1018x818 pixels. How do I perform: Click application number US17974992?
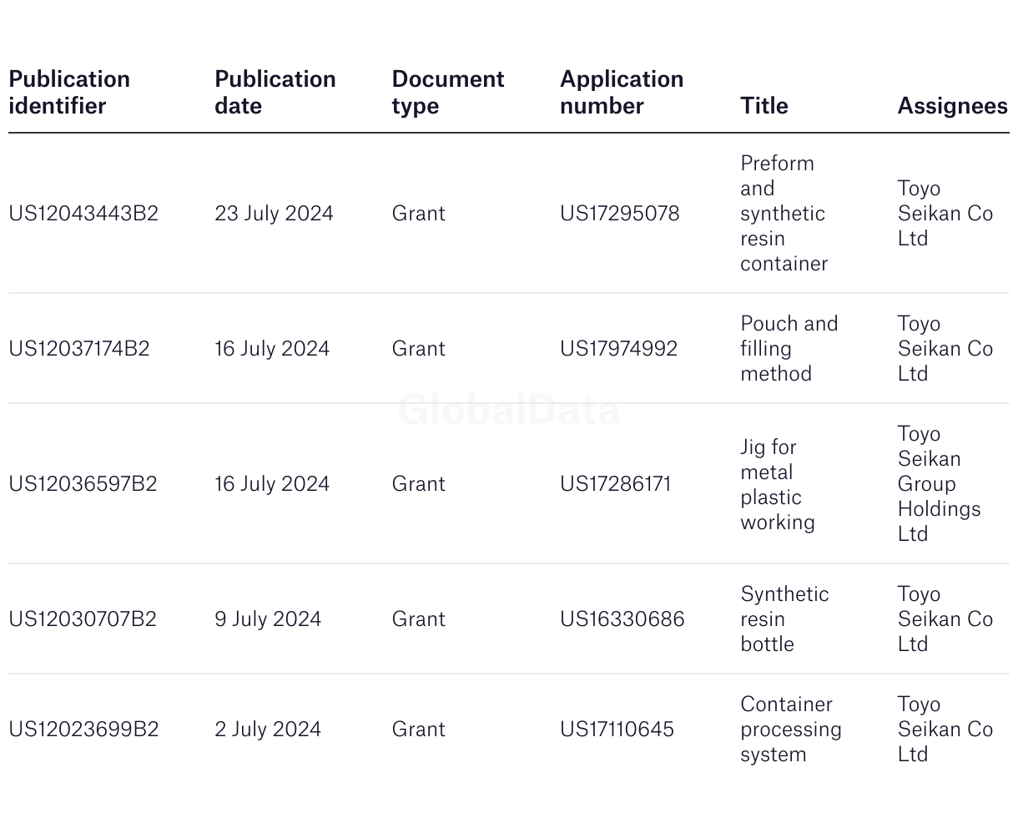[619, 349]
